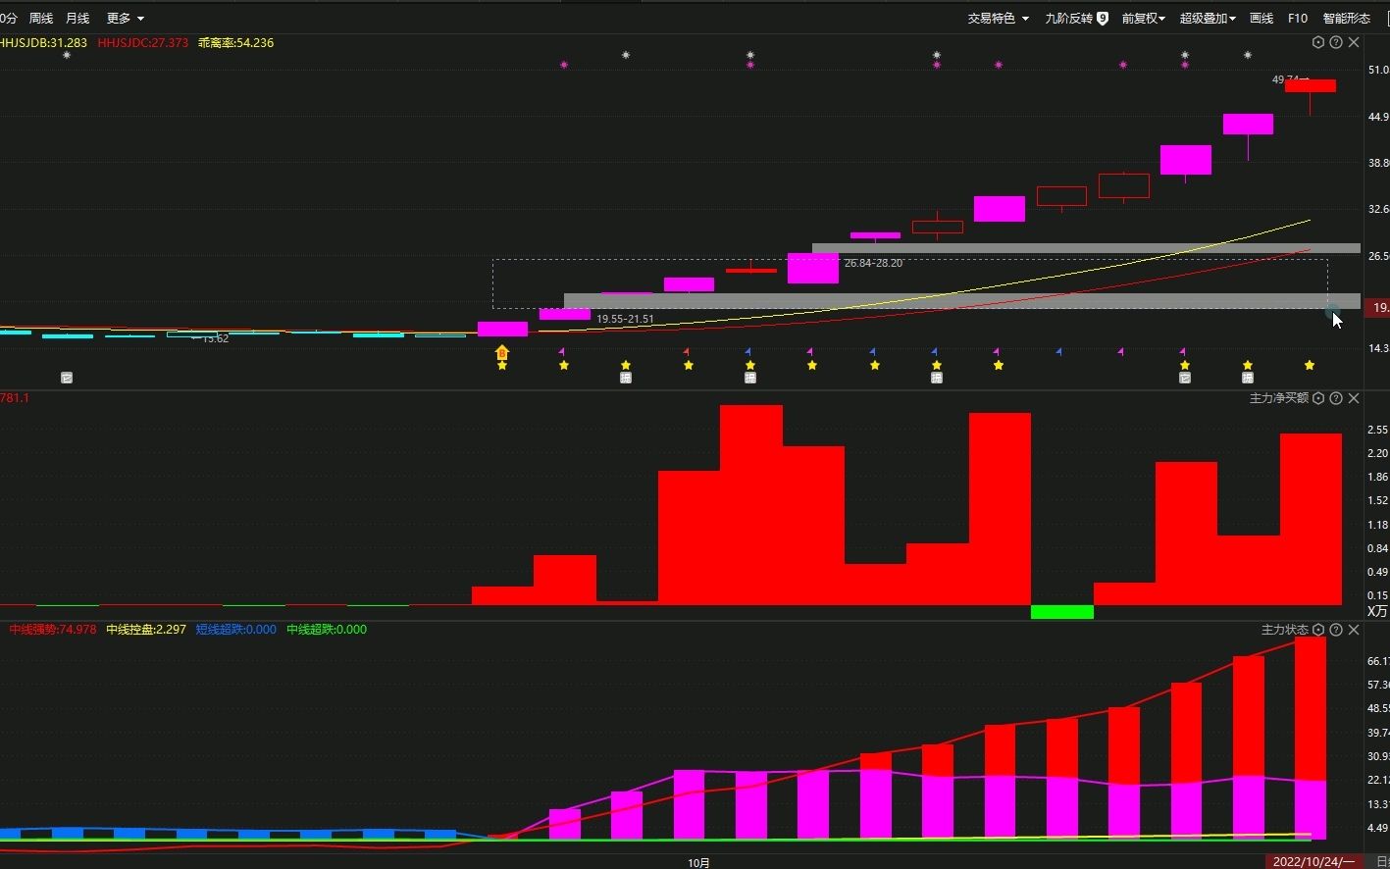Click the 19.55-21.51 gray zone label

tap(625, 319)
